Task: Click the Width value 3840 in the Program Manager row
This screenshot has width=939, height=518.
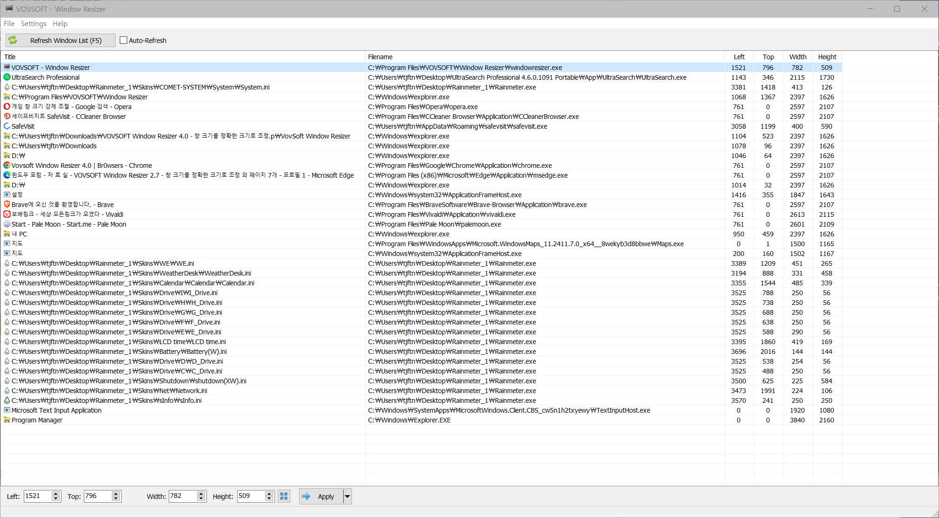Action: click(797, 420)
